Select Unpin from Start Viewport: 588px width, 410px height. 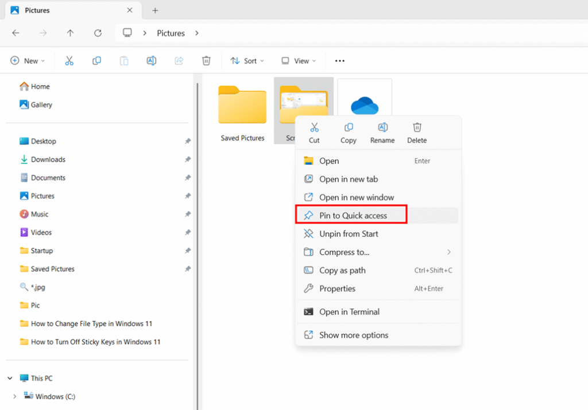378,234
